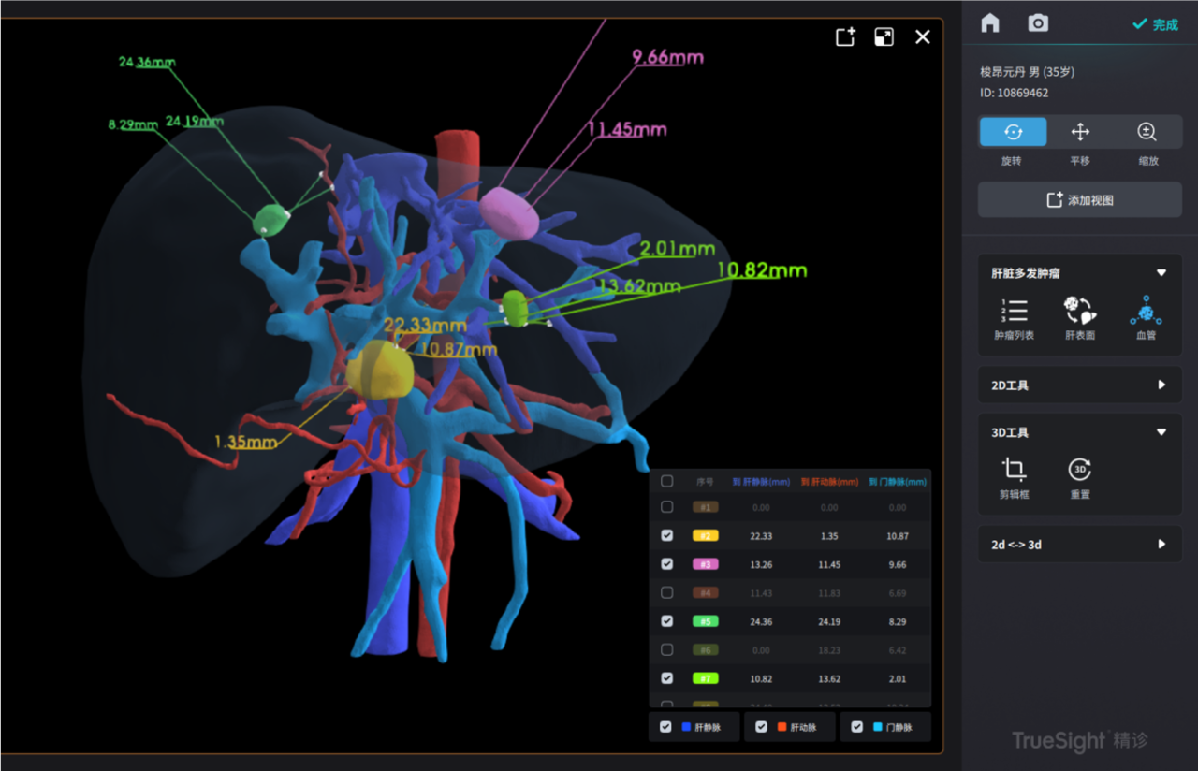Toggle viewport fullscreen icon
The width and height of the screenshot is (1198, 771).
(x=884, y=36)
